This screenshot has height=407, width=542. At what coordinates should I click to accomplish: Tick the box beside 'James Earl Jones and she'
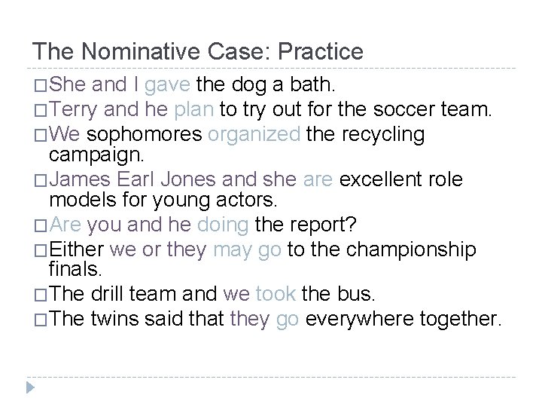point(41,181)
